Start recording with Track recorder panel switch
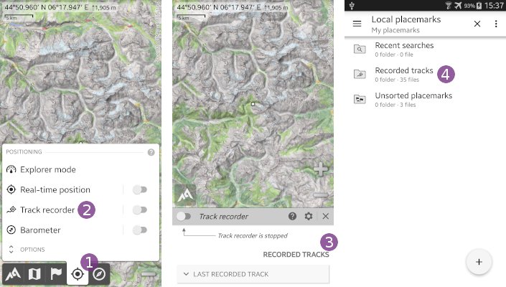 [184, 216]
